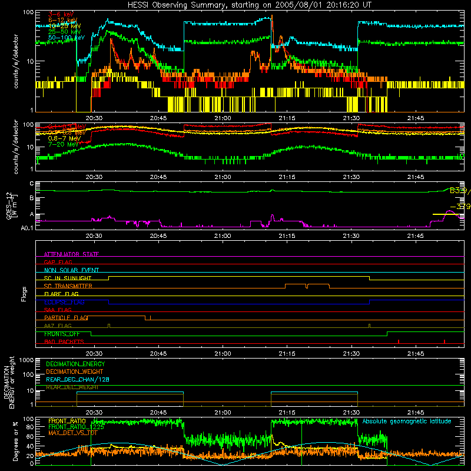
Task: Click the DECIMATION ENERGY or weight axis label
Action: (x=9, y=383)
